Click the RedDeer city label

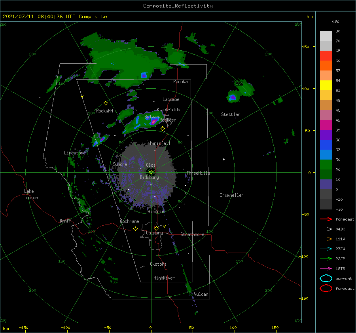[168, 120]
